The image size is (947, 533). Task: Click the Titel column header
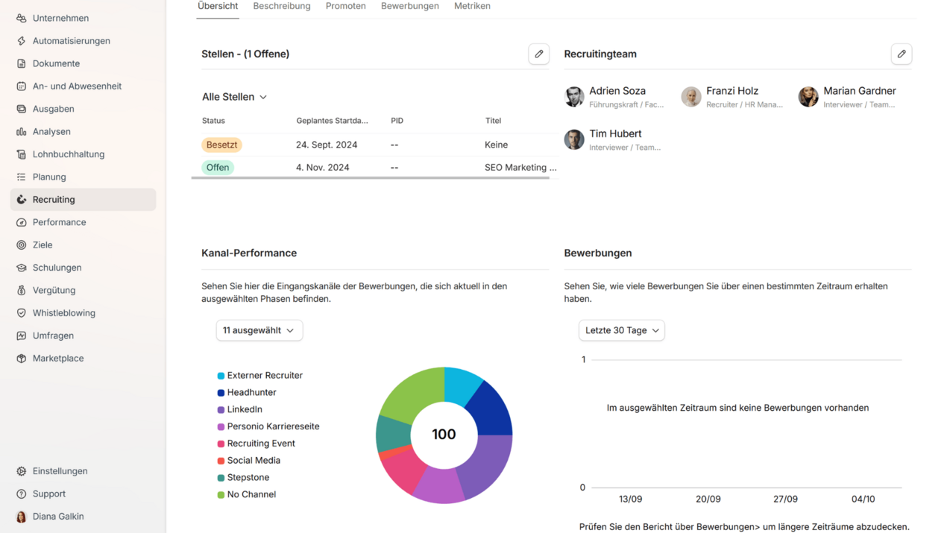click(x=493, y=121)
